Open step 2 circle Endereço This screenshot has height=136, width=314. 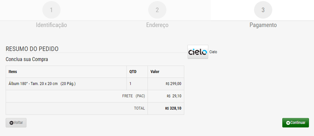(x=157, y=10)
